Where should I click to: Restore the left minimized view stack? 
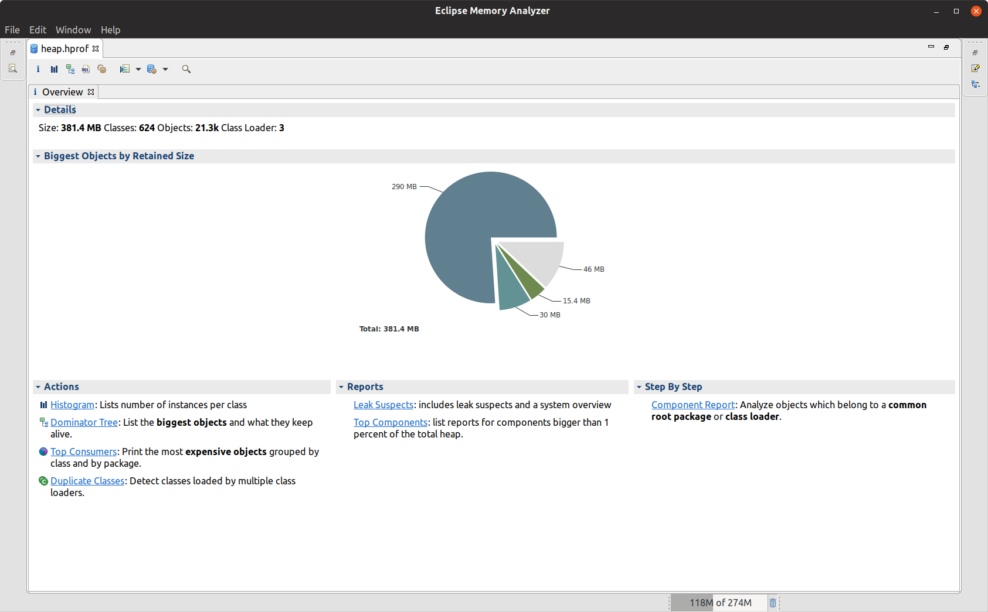point(13,53)
